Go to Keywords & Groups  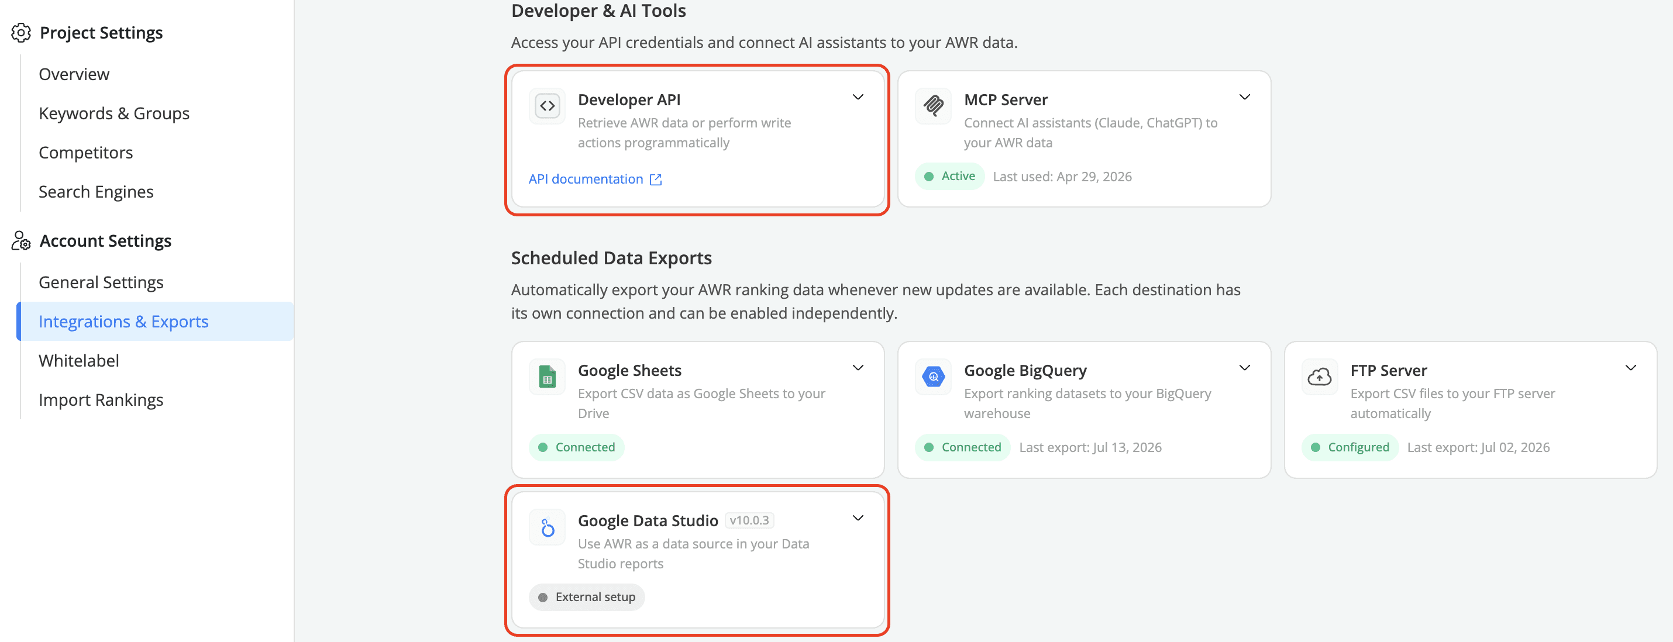(x=113, y=113)
